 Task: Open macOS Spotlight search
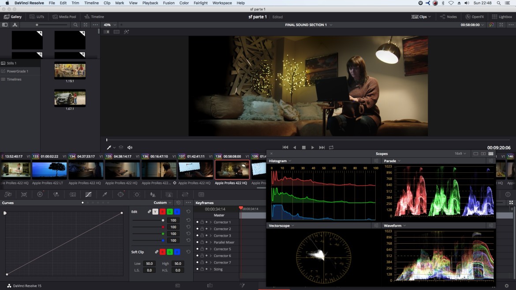point(498,3)
